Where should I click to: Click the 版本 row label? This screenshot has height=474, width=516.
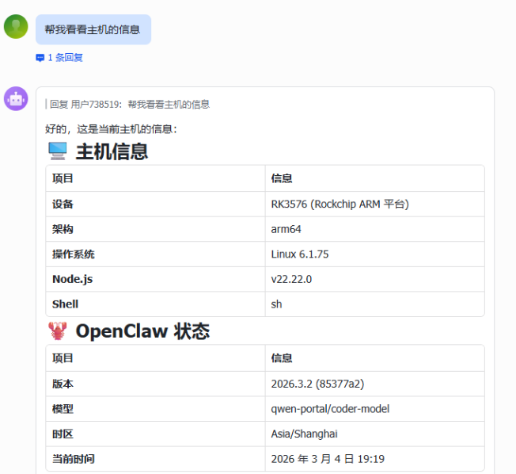pos(63,384)
